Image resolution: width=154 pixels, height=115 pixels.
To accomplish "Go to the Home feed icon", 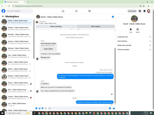I will [x=63, y=11].
